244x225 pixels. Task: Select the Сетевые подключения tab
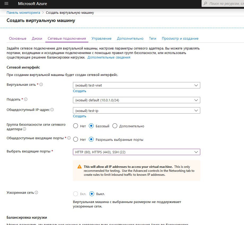[67, 38]
